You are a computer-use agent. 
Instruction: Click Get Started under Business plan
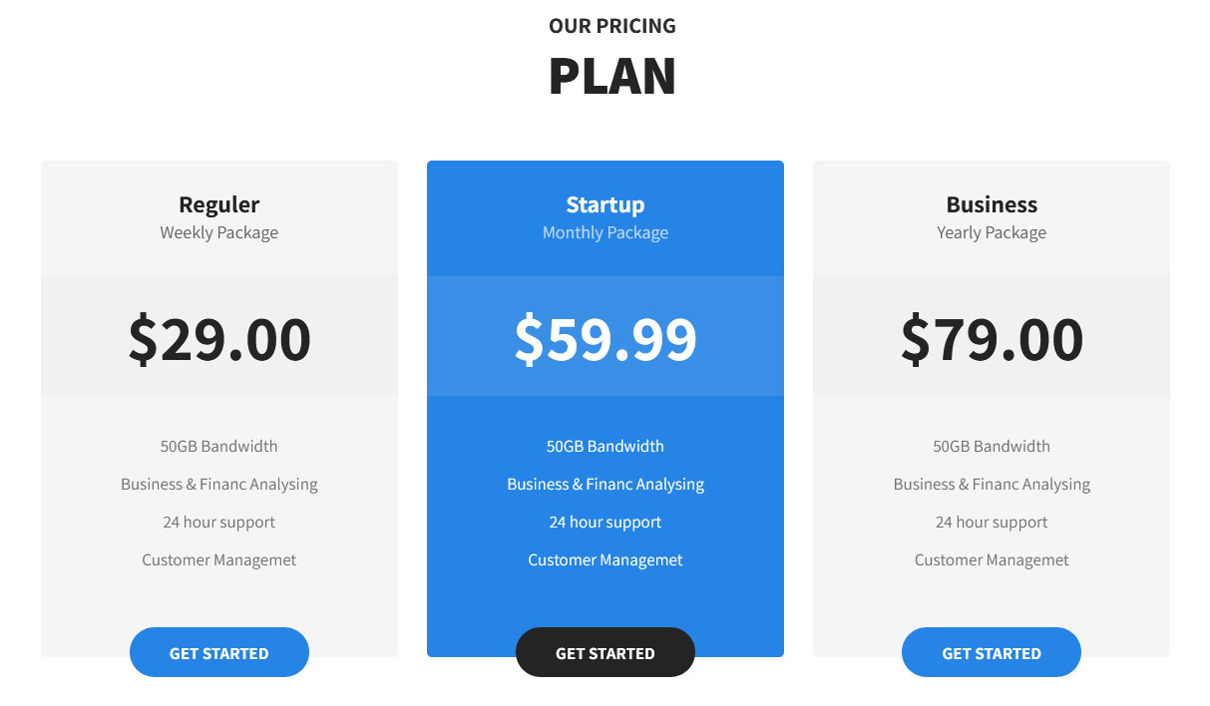[992, 652]
